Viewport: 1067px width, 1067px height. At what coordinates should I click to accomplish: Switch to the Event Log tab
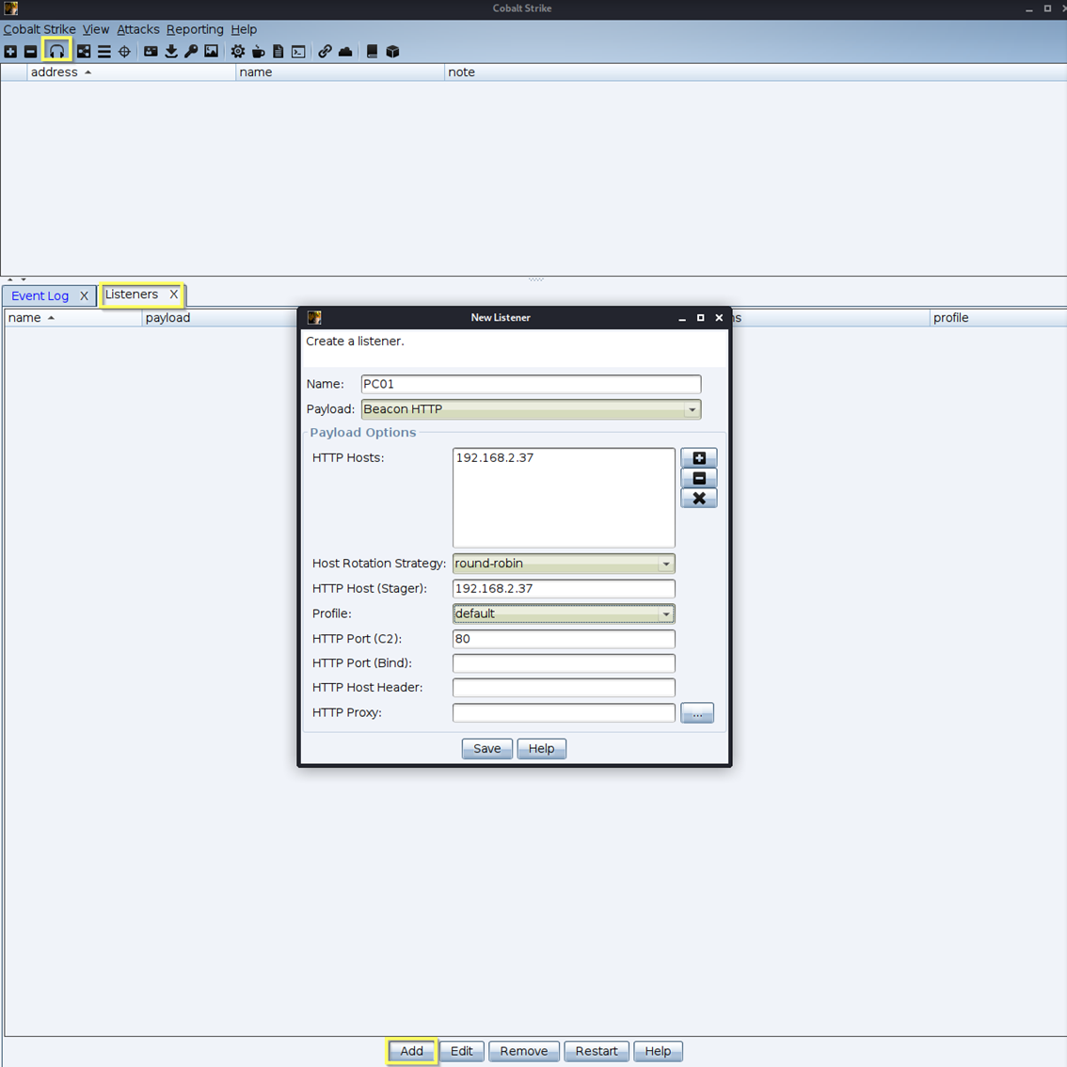tap(40, 295)
